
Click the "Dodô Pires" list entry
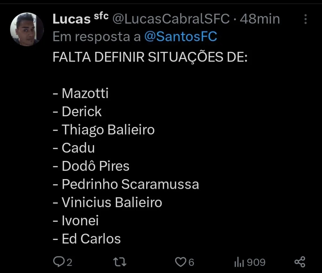(x=95, y=166)
